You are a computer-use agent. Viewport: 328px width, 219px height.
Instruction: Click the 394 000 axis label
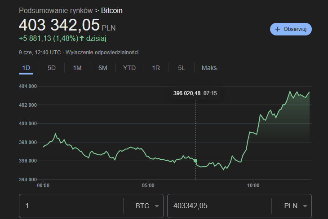tap(28, 180)
